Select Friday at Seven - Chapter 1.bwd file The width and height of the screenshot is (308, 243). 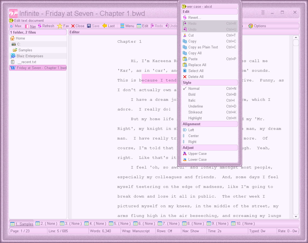[x=38, y=68]
